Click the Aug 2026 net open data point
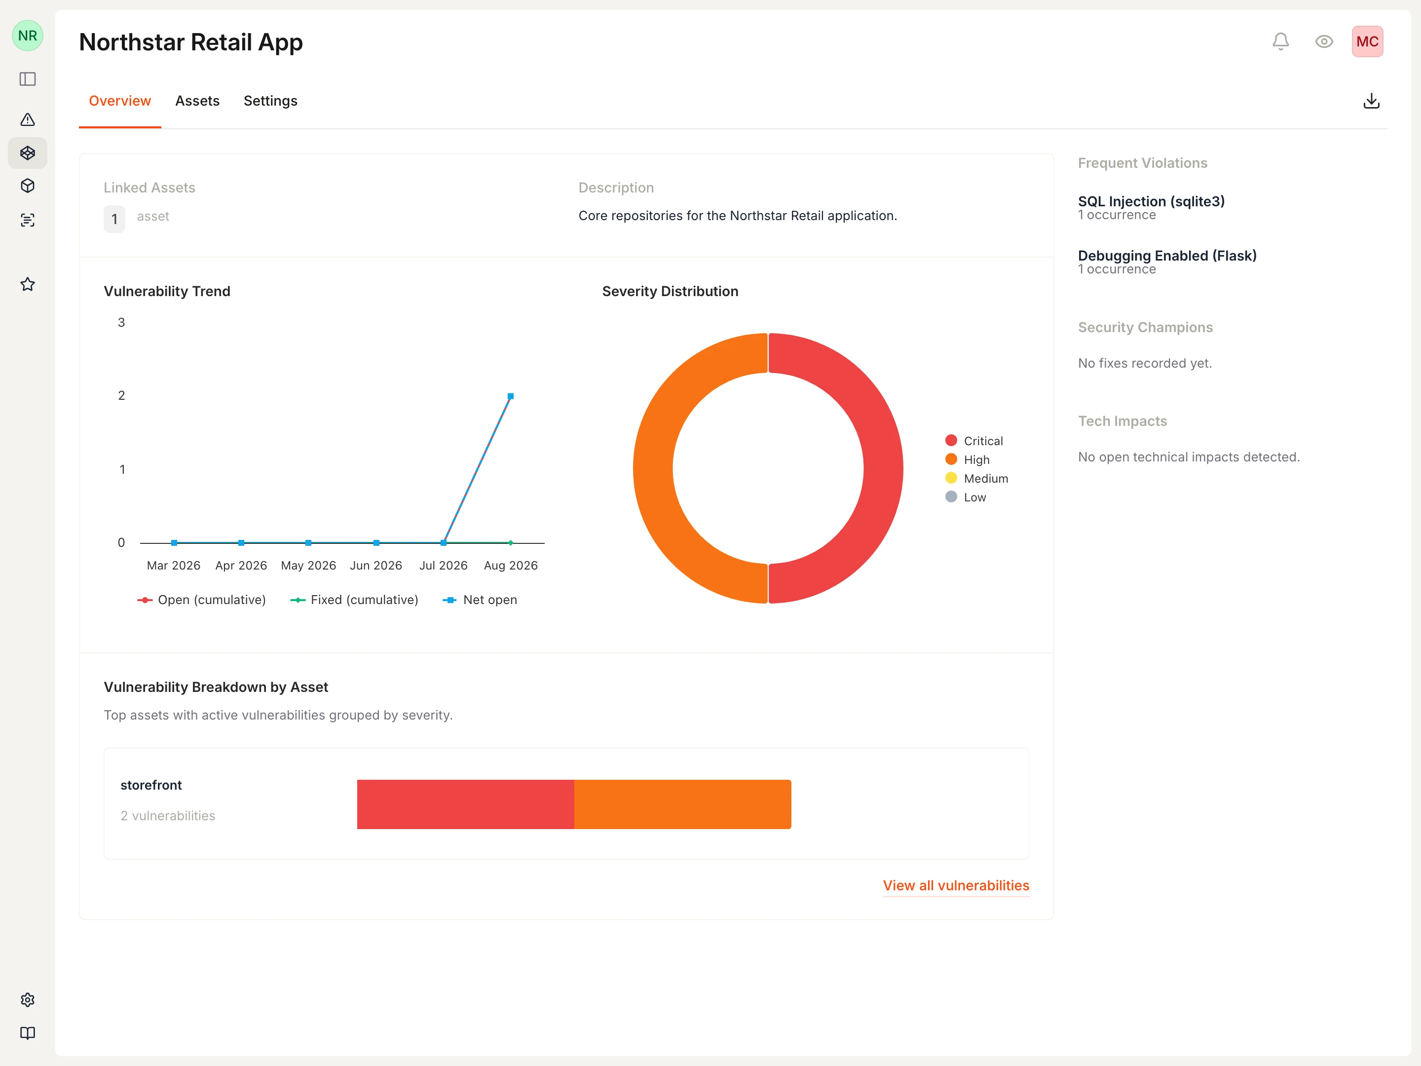Viewport: 1421px width, 1066px height. coord(511,396)
